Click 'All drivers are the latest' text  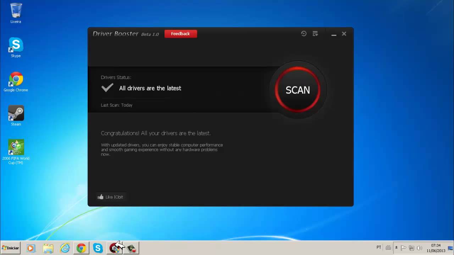click(150, 88)
